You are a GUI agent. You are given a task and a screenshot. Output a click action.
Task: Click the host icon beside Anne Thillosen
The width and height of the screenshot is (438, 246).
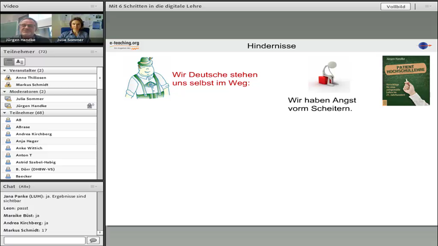[x=8, y=78]
